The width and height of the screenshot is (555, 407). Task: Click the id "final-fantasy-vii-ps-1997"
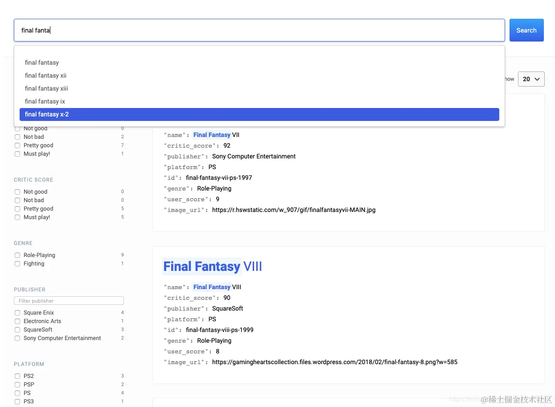(219, 178)
